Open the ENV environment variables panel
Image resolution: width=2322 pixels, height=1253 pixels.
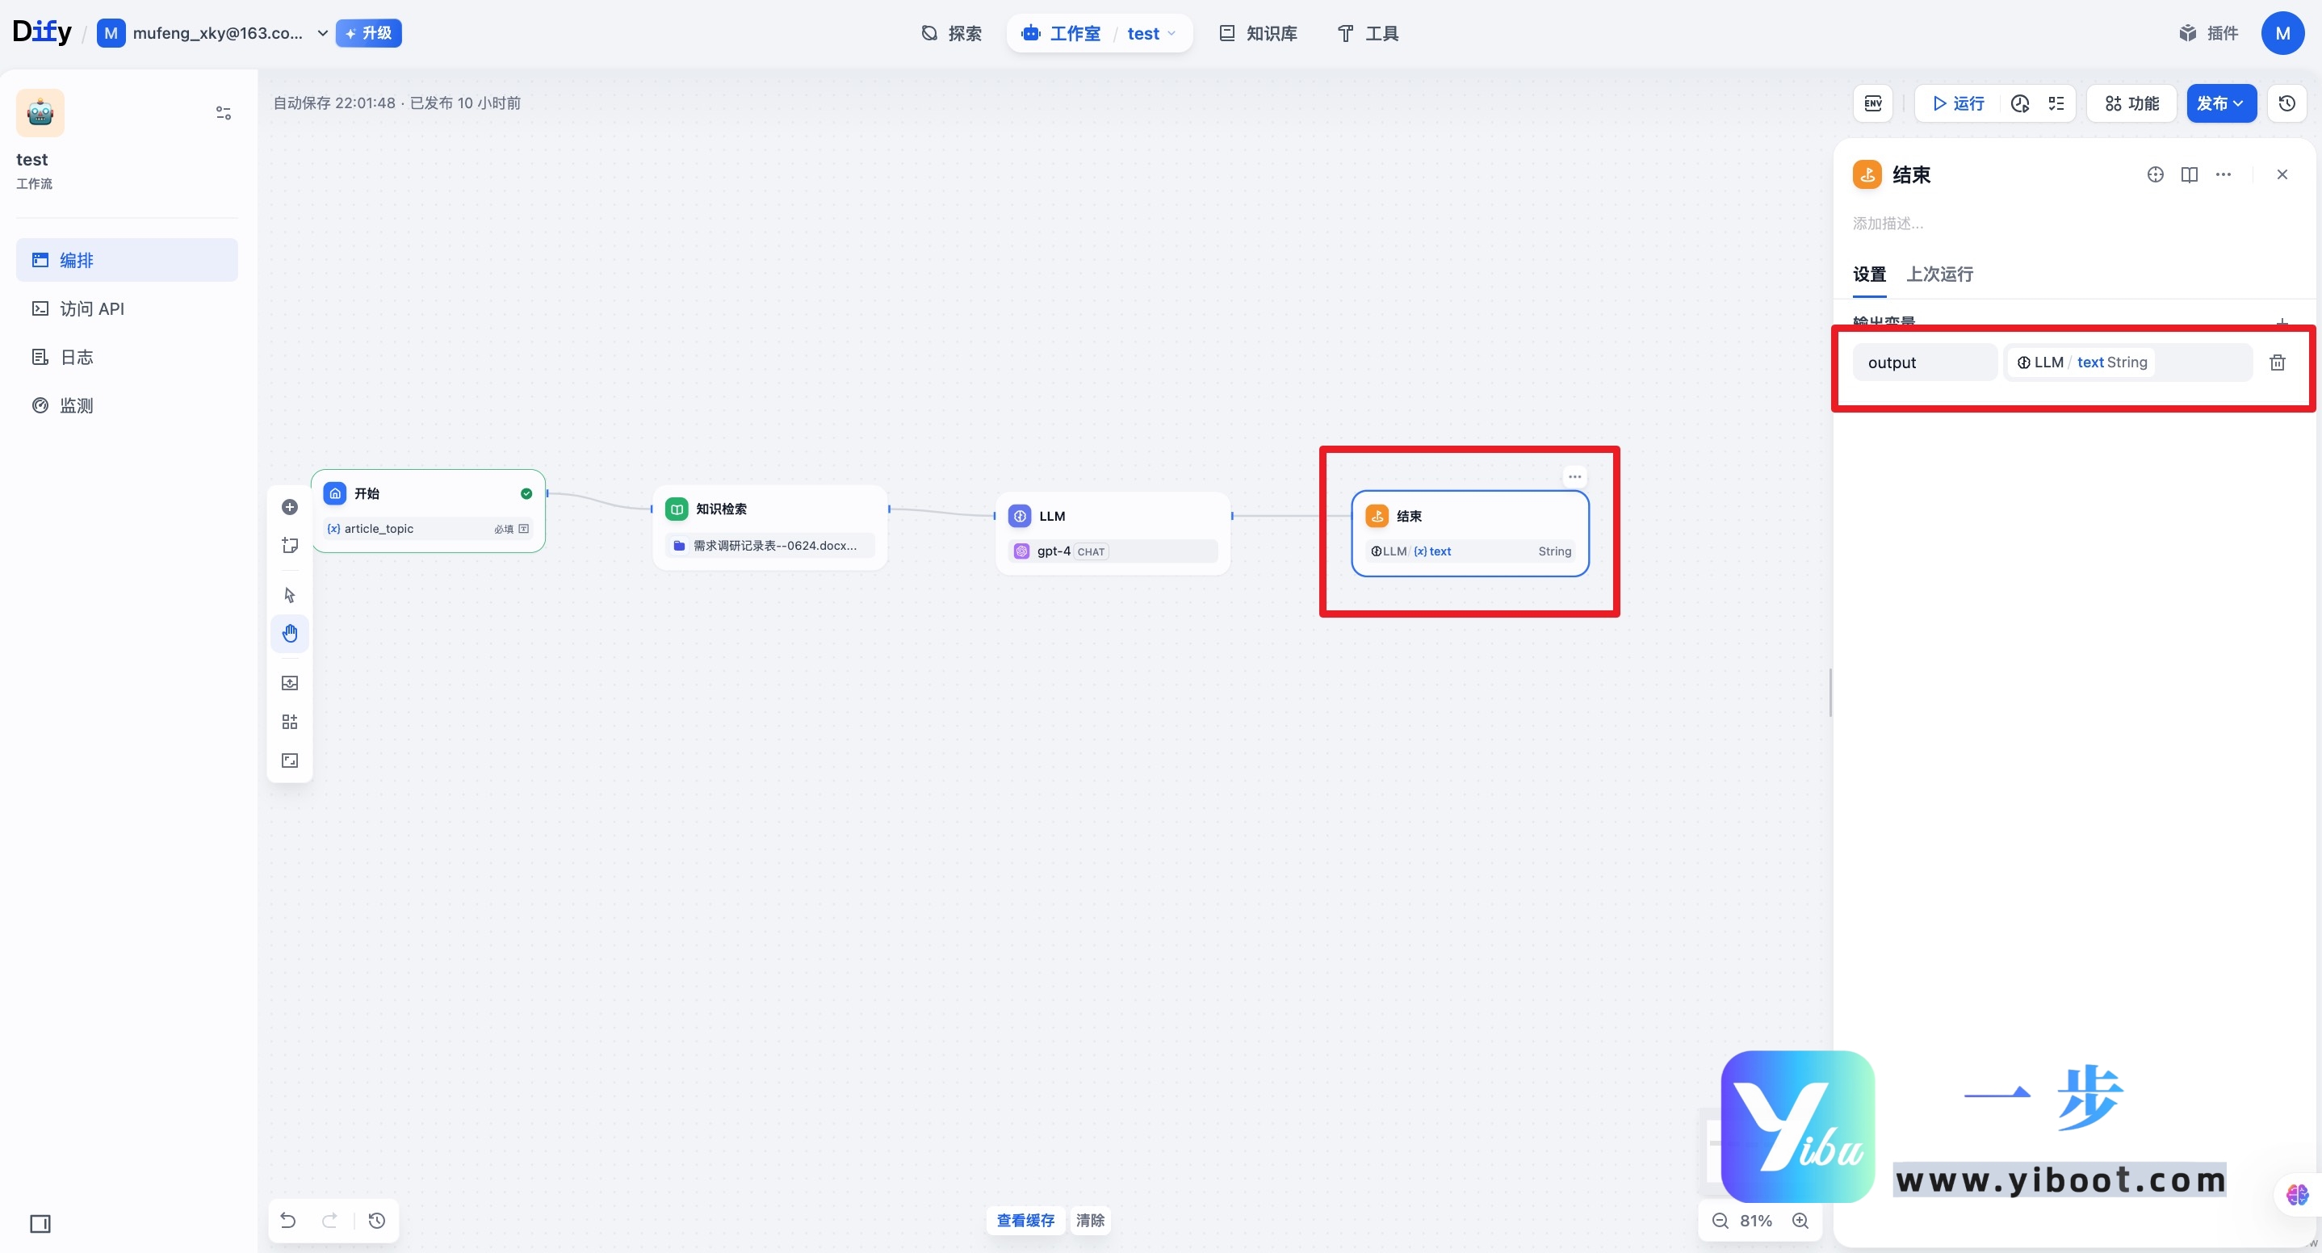tap(1873, 103)
